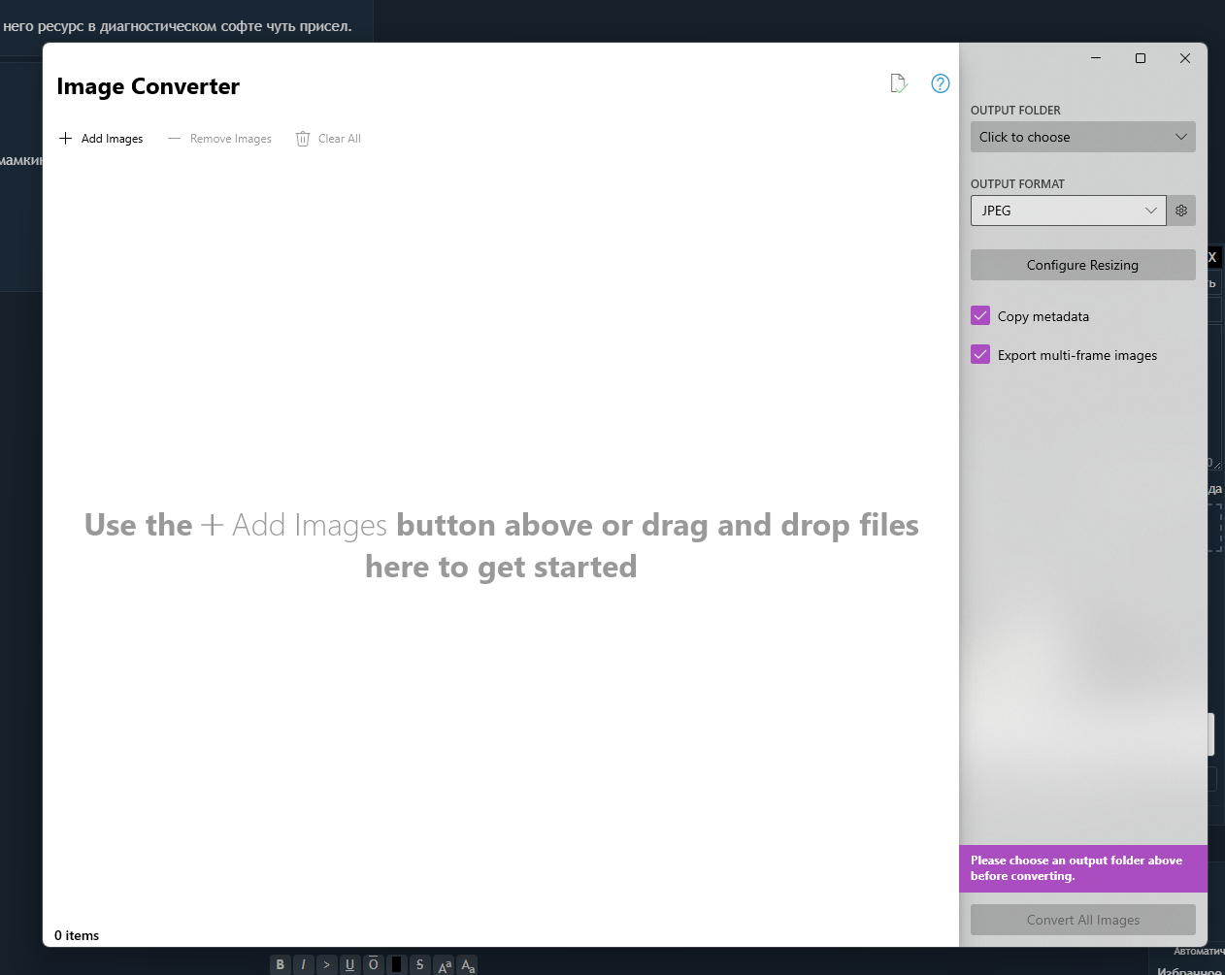Click the drag and drop placeholder text
This screenshot has height=975, width=1225.
point(501,545)
